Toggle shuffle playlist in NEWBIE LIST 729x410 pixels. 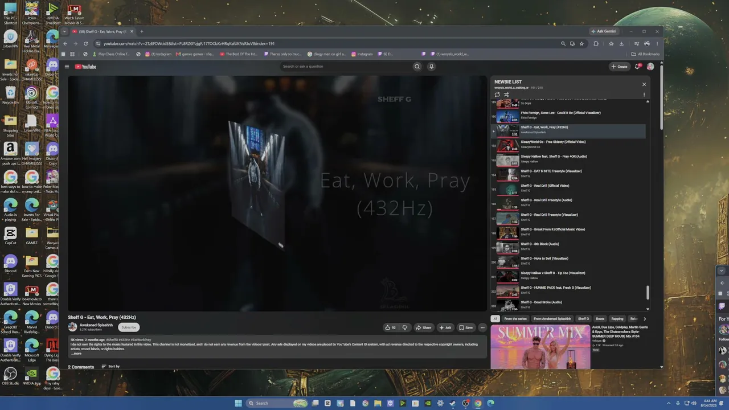pyautogui.click(x=506, y=95)
